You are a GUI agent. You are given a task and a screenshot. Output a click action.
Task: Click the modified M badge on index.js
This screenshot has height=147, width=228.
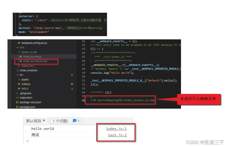coord(72,84)
